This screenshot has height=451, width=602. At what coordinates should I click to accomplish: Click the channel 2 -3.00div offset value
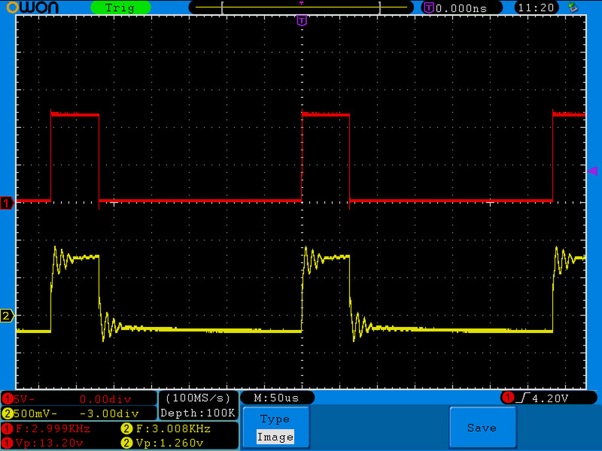[x=109, y=413]
